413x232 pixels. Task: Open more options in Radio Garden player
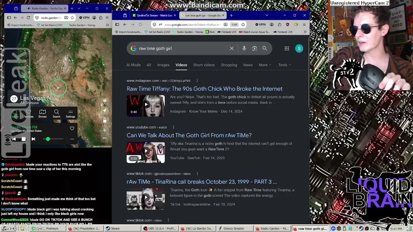pos(72,139)
